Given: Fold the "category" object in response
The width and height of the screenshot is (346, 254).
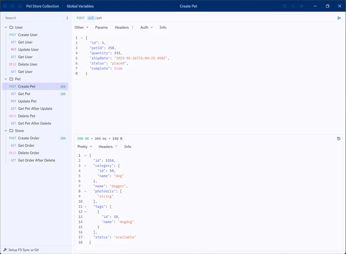Looking at the screenshot, I should tap(85, 166).
